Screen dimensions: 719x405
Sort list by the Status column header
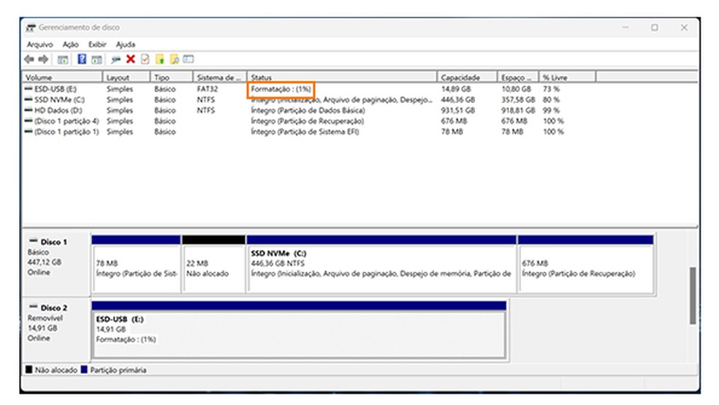341,77
